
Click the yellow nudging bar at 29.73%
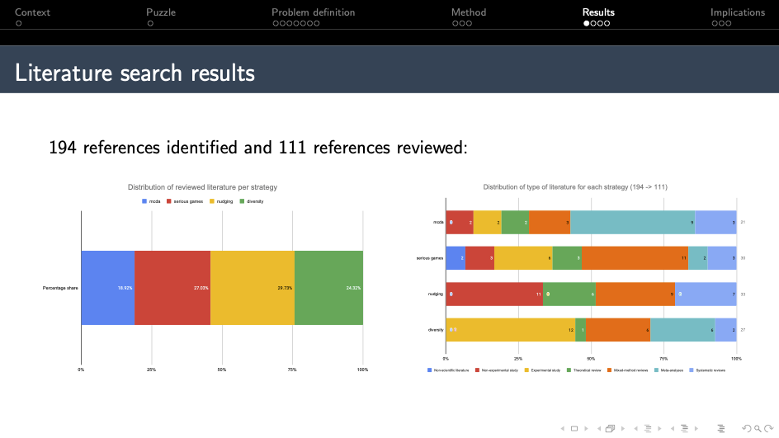[253, 288]
